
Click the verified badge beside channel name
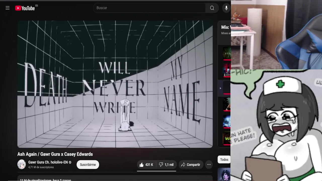pos(70,162)
